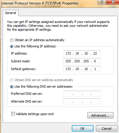The width and height of the screenshot is (119, 133).
Task: Confirm with the OK button
Action: [x=83, y=129]
